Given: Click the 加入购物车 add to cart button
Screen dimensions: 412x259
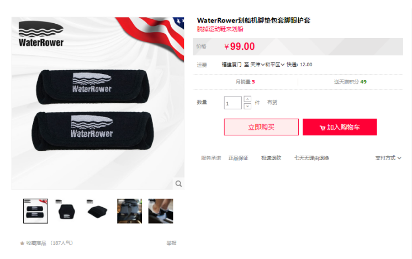Looking at the screenshot, I should [x=340, y=127].
